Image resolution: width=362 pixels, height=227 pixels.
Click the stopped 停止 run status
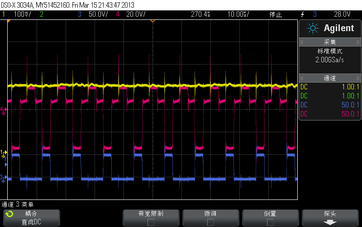(276, 14)
